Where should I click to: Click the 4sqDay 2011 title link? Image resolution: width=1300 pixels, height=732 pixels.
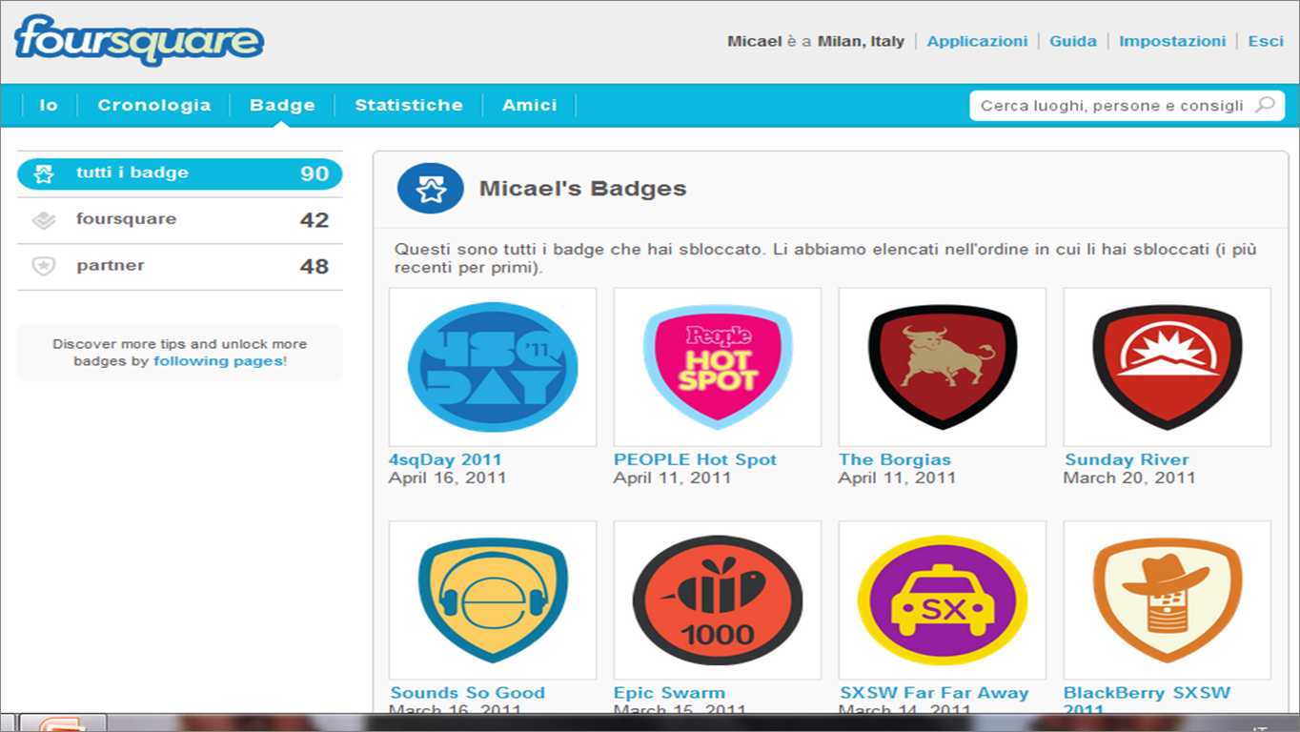(x=445, y=459)
